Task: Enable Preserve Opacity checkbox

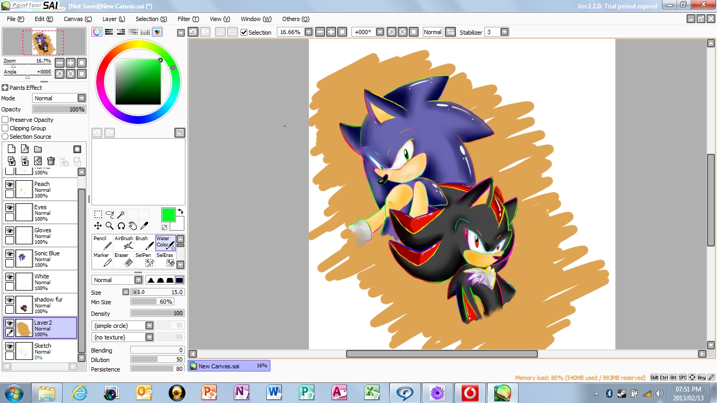Action: pos(5,120)
